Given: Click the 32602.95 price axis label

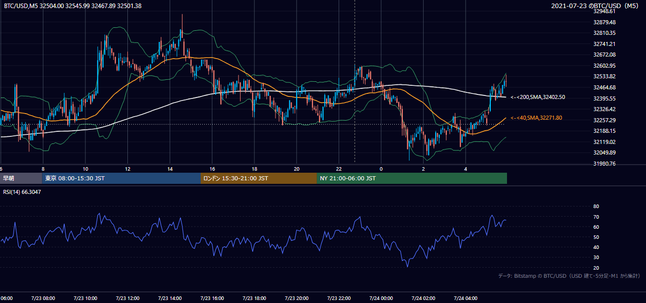Looking at the screenshot, I should [605, 66].
